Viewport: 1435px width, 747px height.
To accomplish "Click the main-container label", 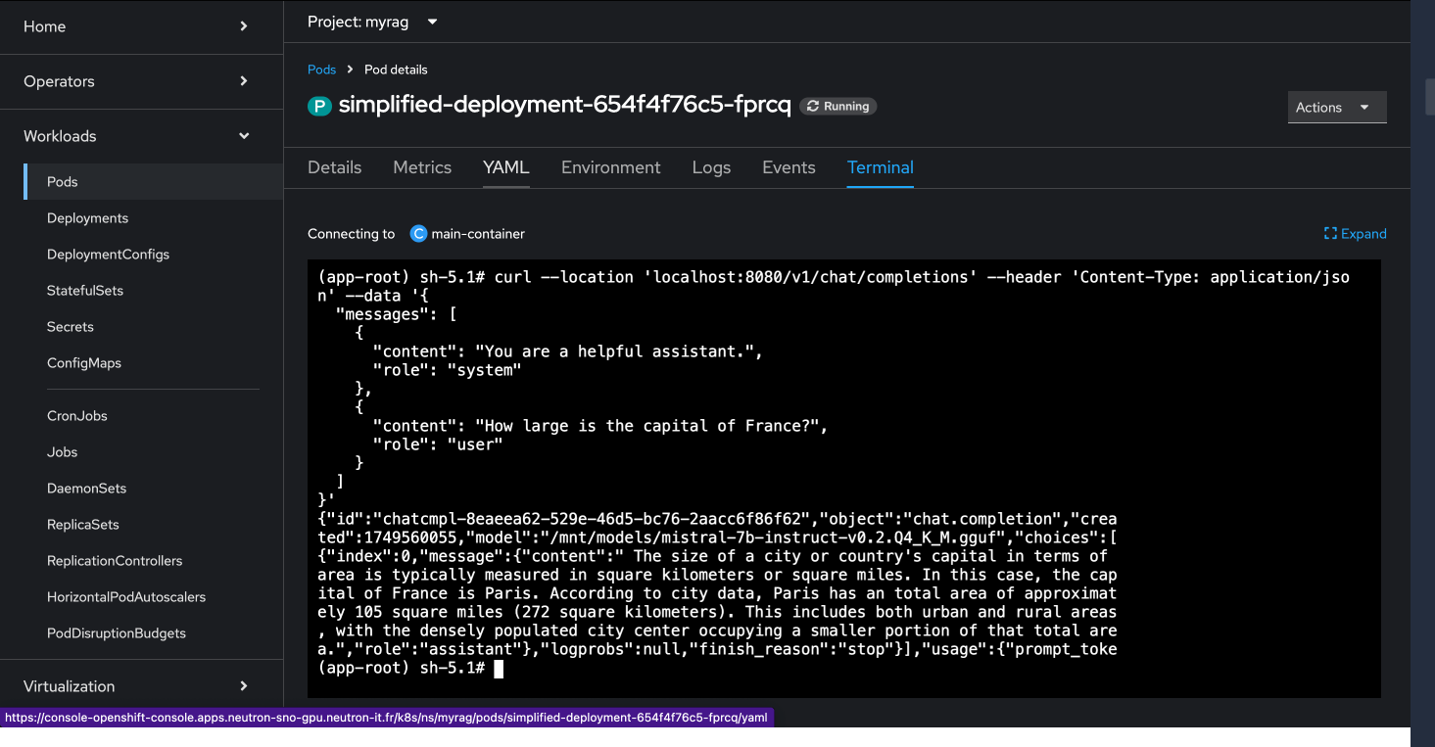I will 479,234.
